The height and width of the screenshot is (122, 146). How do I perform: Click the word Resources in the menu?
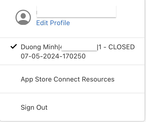(x=98, y=79)
